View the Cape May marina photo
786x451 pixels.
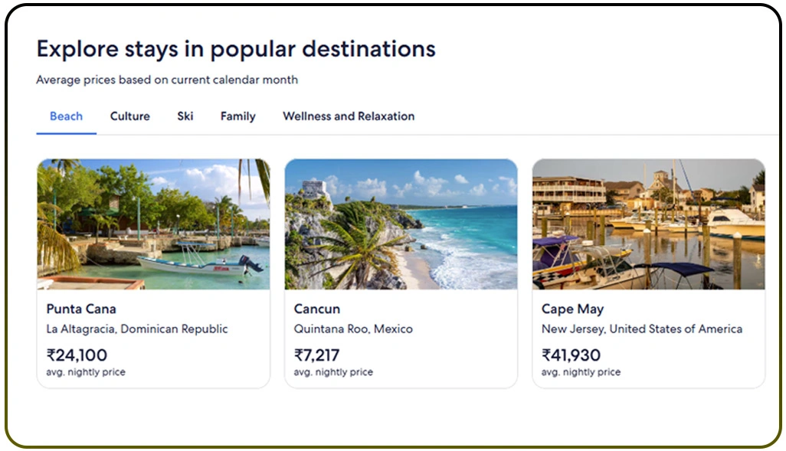(x=648, y=224)
